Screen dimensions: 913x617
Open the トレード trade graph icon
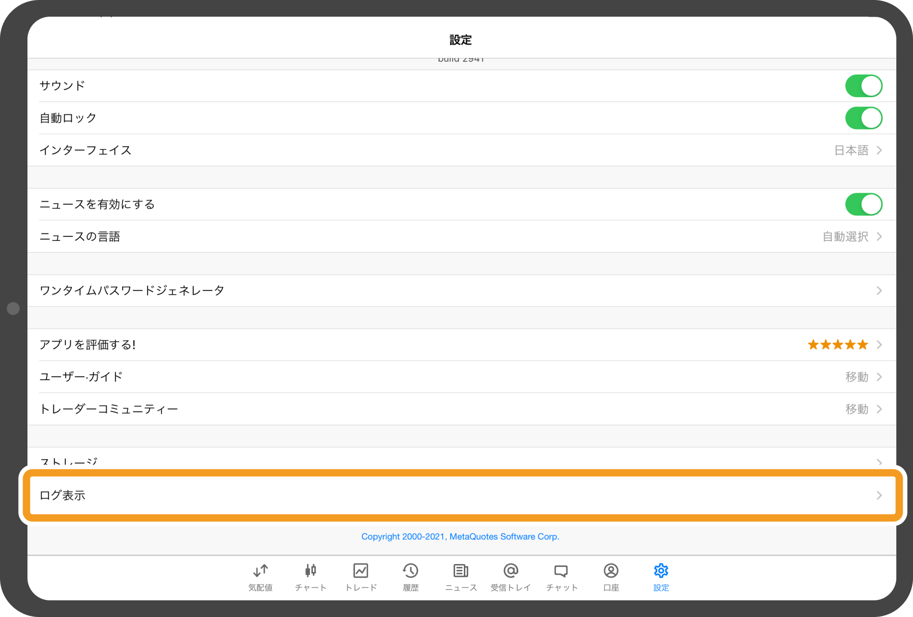coord(361,570)
